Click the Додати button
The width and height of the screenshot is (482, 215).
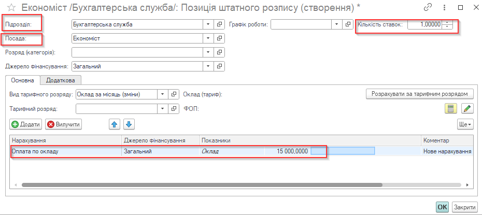26,124
